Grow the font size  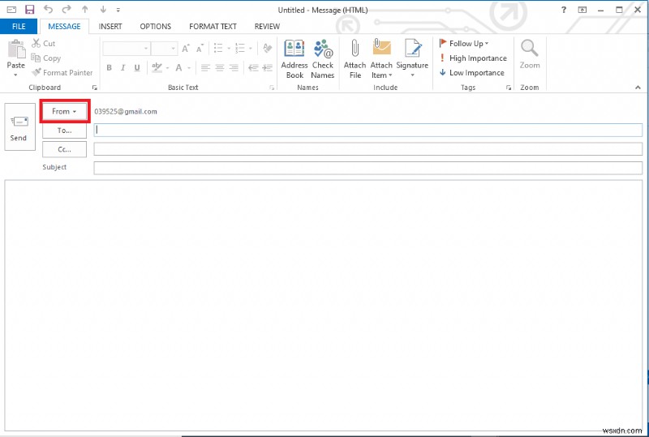[x=186, y=49]
